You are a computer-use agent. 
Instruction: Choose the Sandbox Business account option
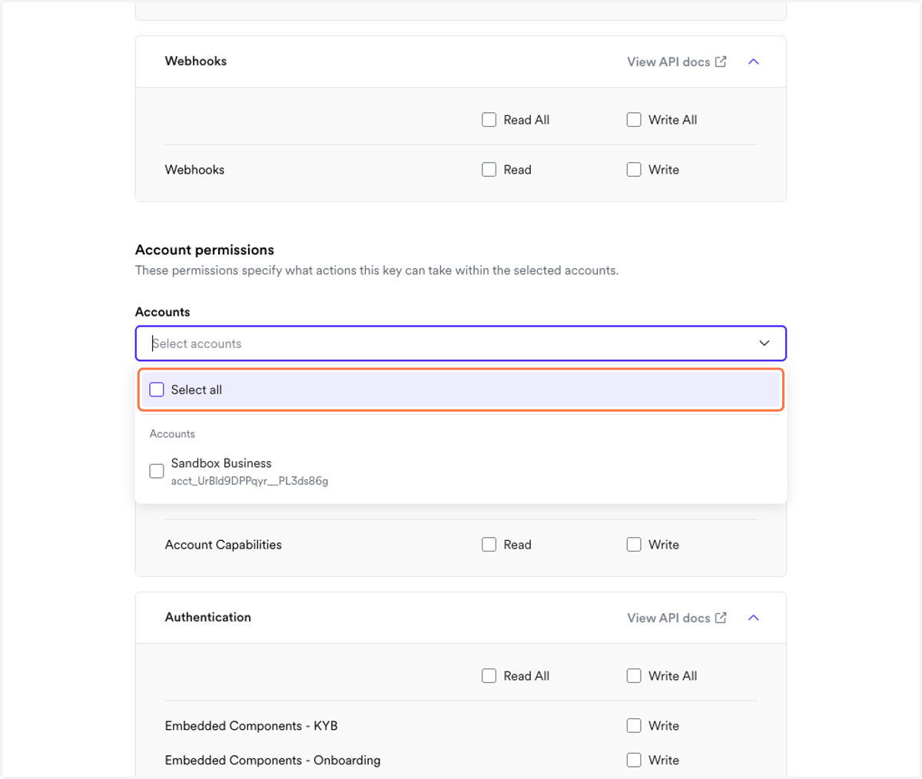pos(461,471)
